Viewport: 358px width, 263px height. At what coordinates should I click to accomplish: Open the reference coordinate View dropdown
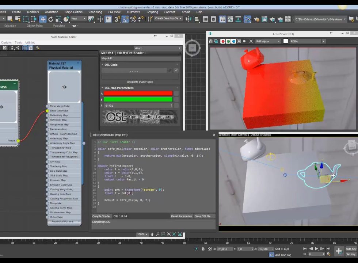pos(78,19)
